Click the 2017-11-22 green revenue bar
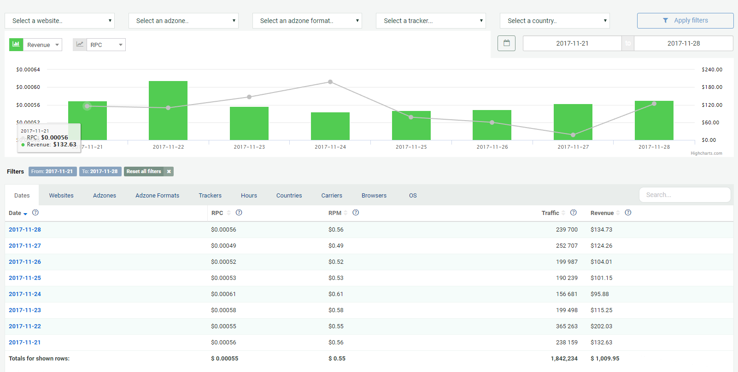 point(168,124)
